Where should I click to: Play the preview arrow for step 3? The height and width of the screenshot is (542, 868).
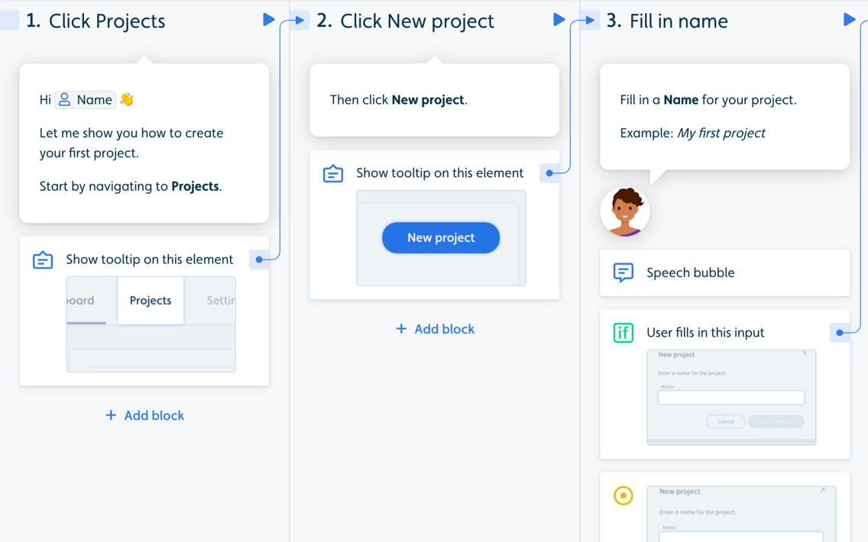850,20
